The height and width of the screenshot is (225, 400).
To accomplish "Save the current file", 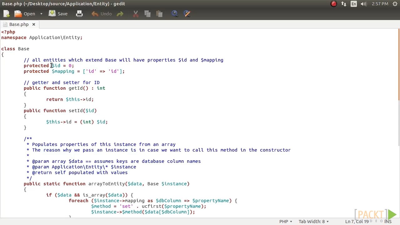I will click(x=58, y=14).
